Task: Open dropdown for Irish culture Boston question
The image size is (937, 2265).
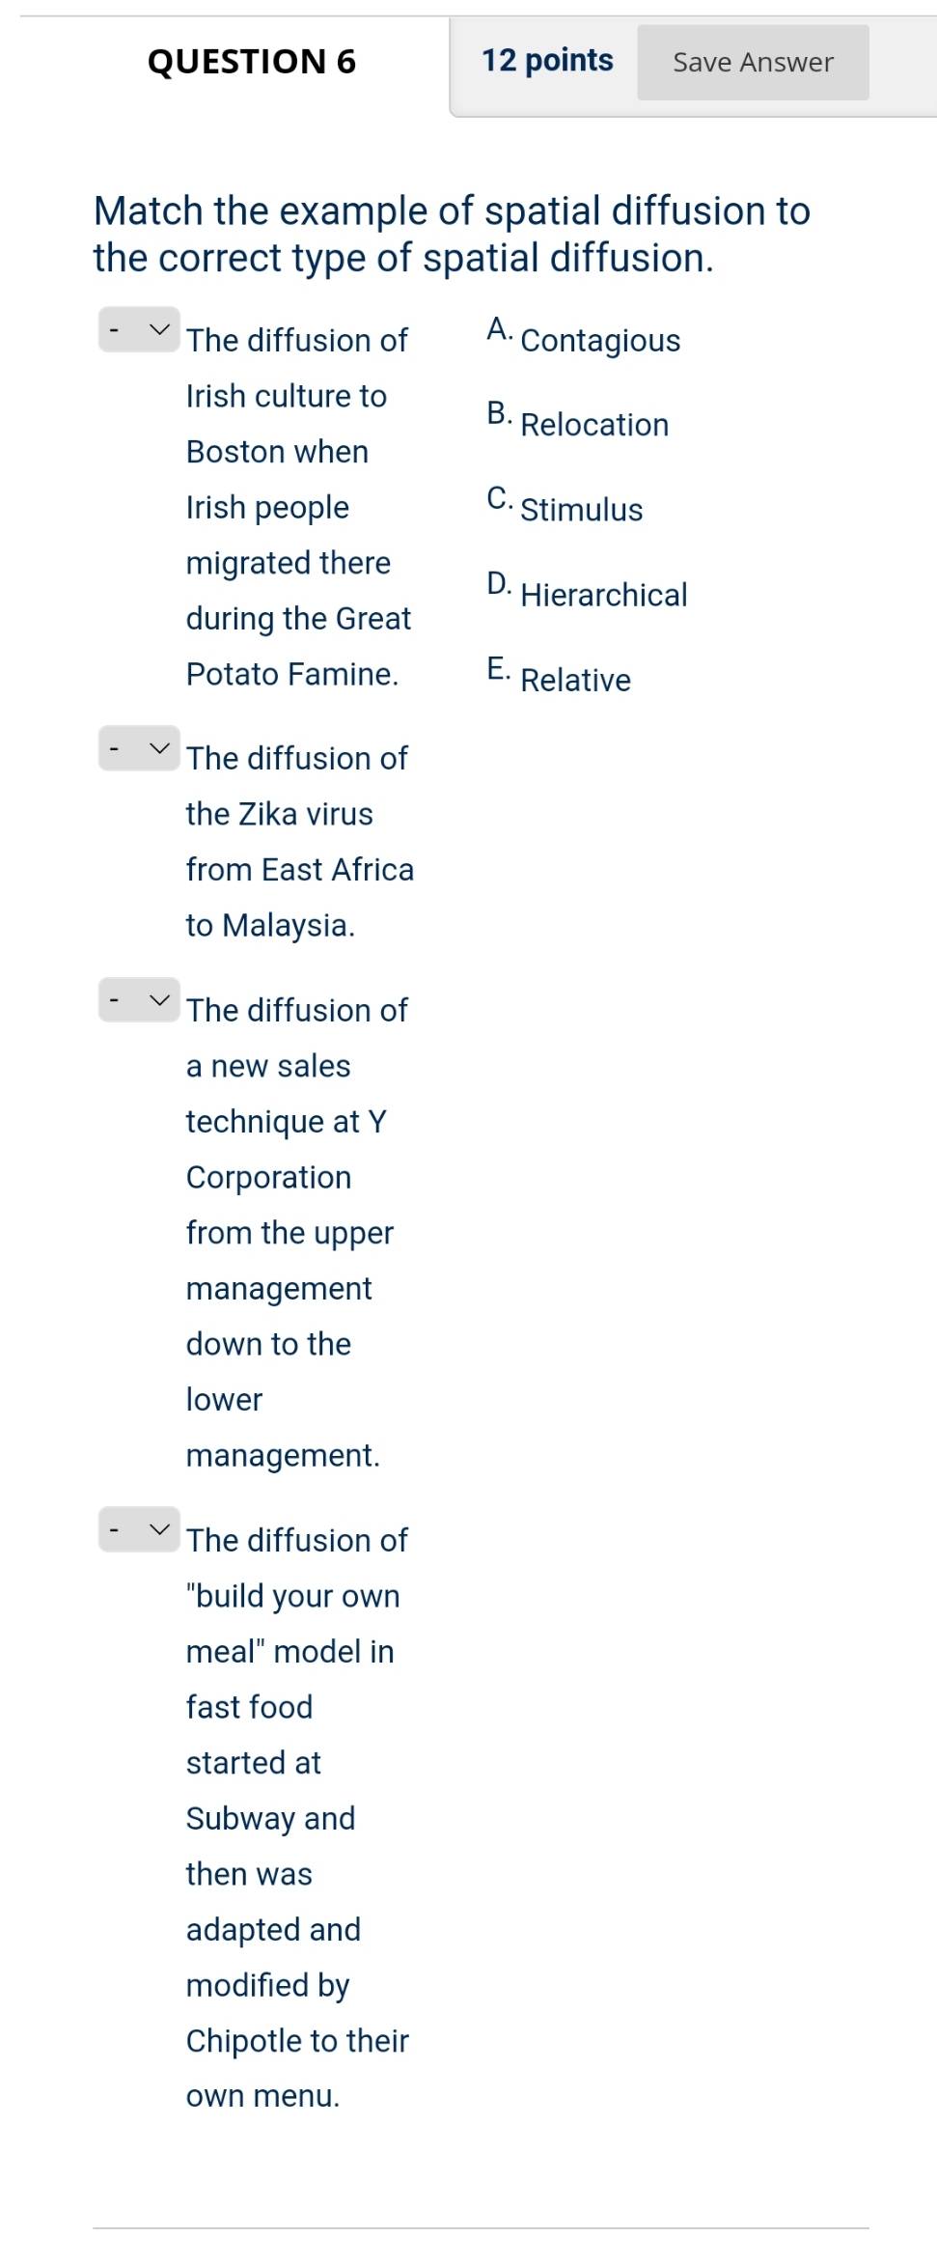Action: click(139, 330)
